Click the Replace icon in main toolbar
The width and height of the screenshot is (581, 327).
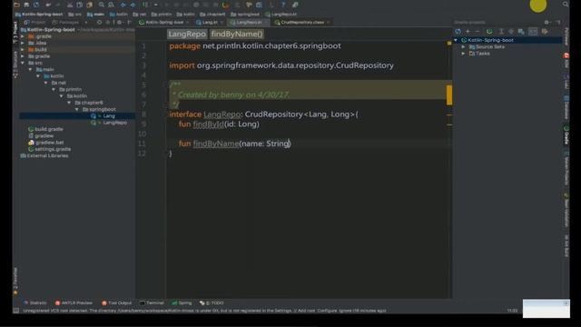click(x=111, y=5)
